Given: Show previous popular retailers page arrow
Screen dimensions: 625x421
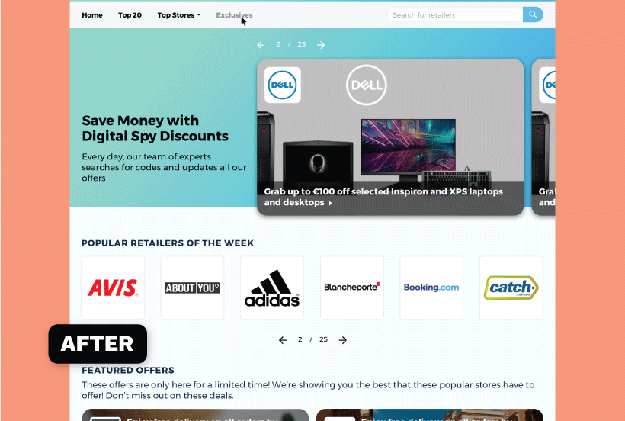Looking at the screenshot, I should [283, 340].
